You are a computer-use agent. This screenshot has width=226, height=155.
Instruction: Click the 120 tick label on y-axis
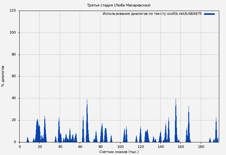pyautogui.click(x=13, y=11)
